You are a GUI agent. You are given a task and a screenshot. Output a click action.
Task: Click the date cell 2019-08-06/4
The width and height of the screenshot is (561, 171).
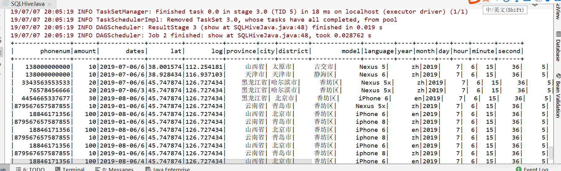click(122, 161)
